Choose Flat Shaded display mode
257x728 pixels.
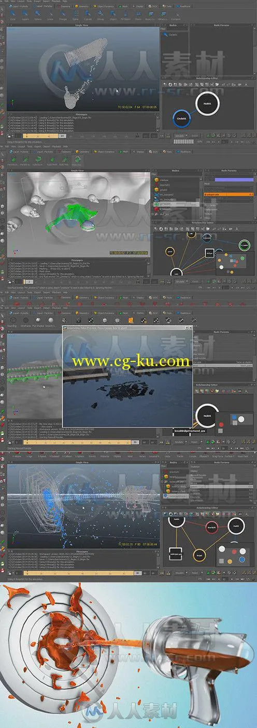(38, 320)
